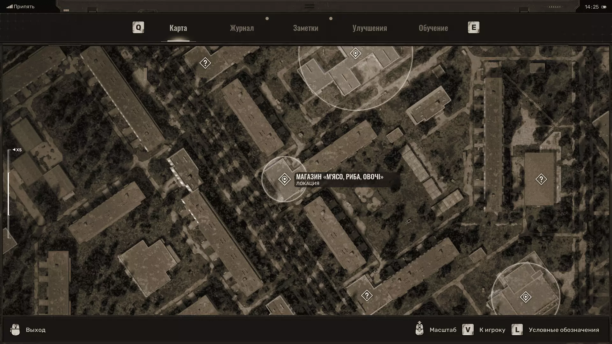Click the X5 zoom scale slider
The height and width of the screenshot is (344, 612).
pyautogui.click(x=9, y=193)
